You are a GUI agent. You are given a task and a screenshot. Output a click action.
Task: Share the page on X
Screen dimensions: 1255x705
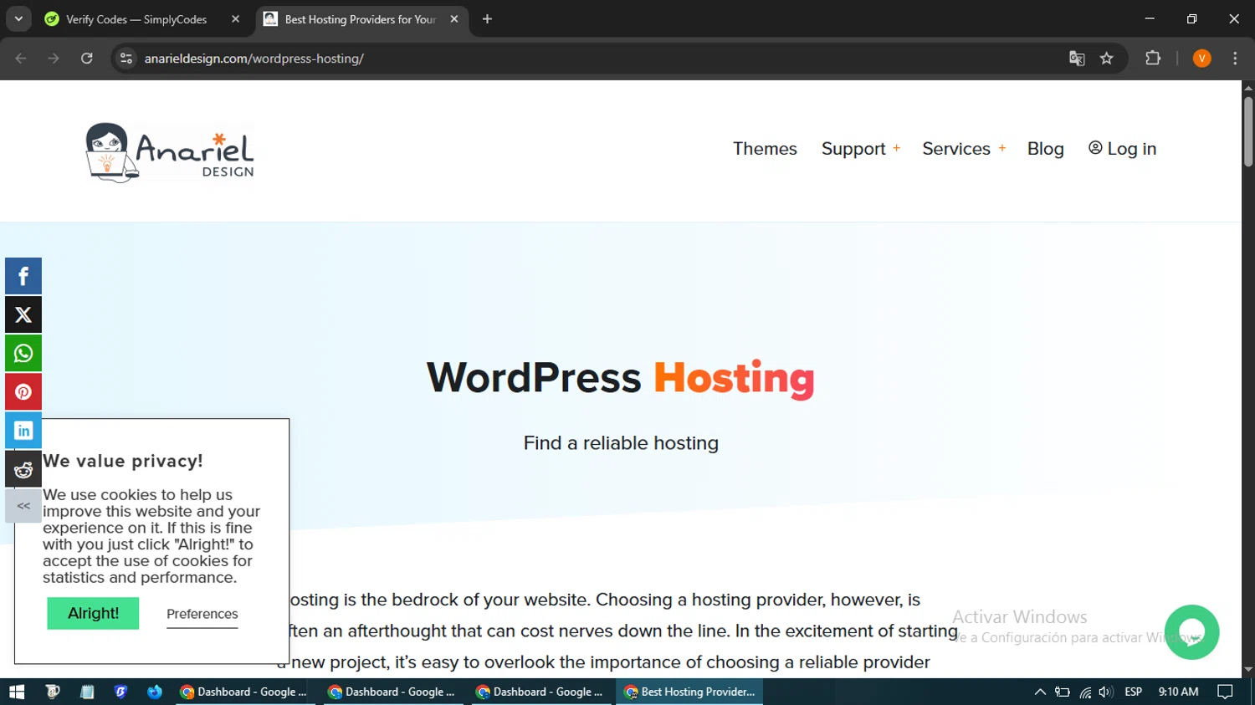23,314
